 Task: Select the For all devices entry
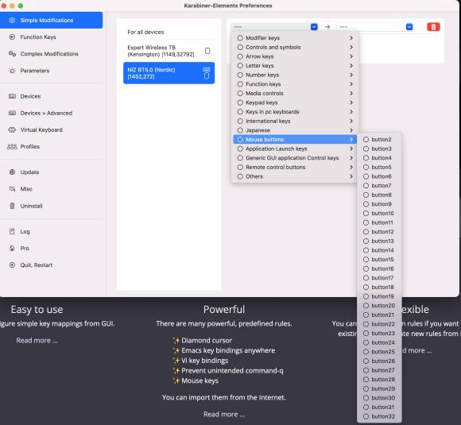(169, 32)
